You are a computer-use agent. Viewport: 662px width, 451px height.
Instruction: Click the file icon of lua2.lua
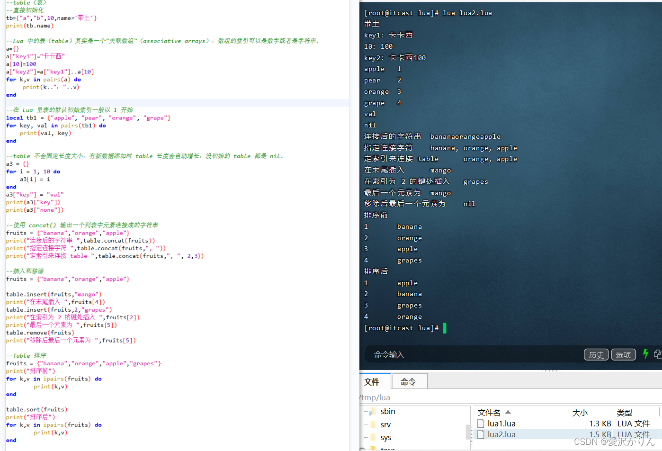481,434
